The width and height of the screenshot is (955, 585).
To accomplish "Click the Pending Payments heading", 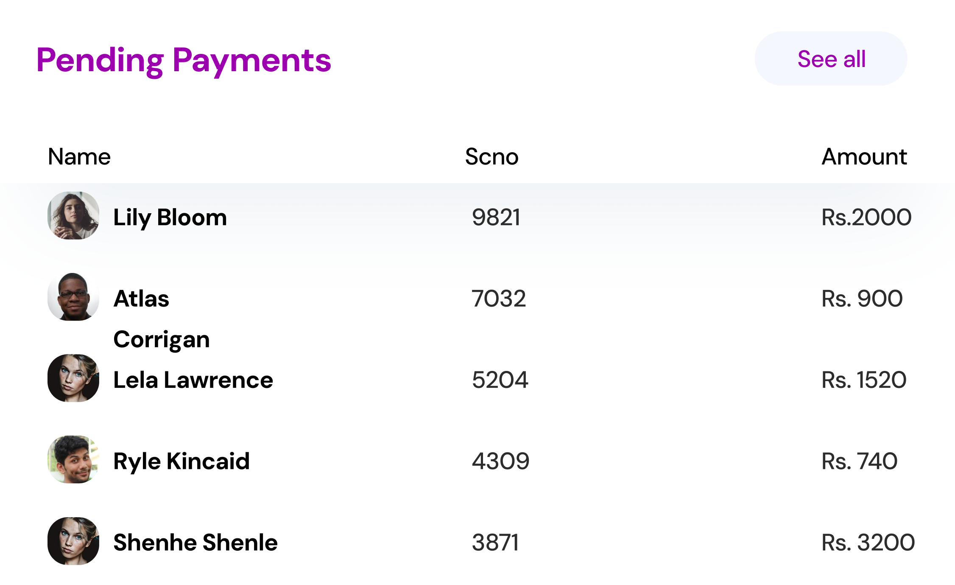I will (184, 61).
